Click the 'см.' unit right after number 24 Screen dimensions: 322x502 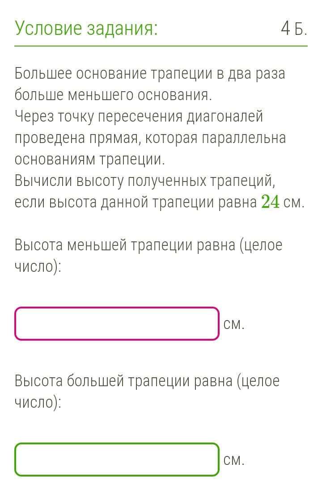tap(294, 203)
